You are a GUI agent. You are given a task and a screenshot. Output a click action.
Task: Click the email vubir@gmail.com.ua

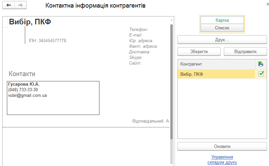point(27,96)
